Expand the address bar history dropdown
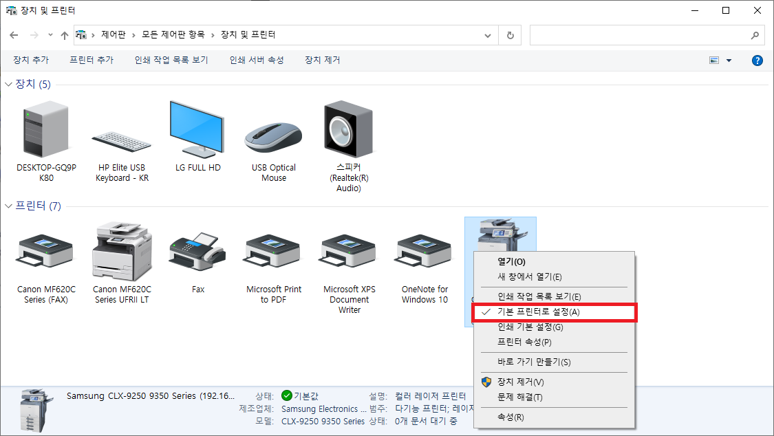The image size is (774, 436). click(x=488, y=35)
